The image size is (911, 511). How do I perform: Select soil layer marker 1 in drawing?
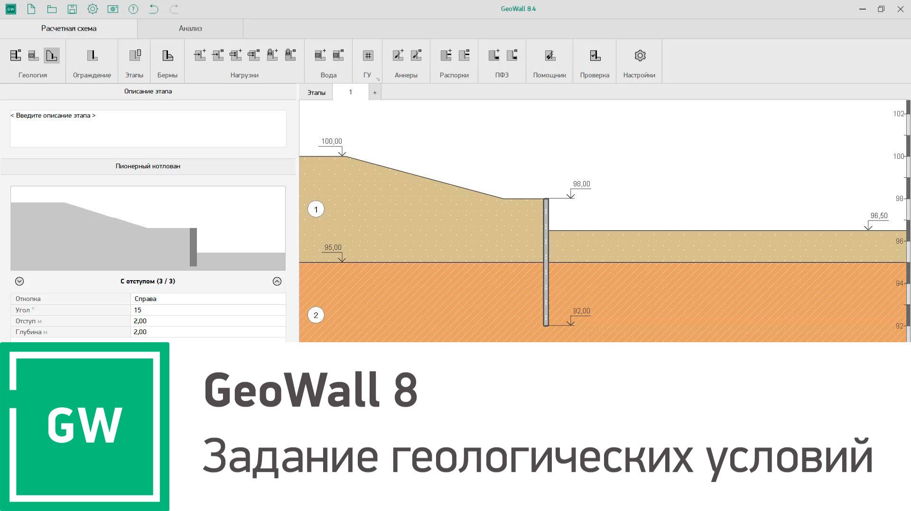316,209
